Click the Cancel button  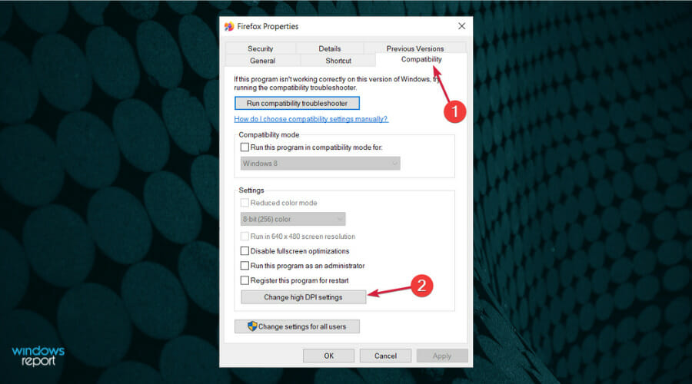(386, 356)
